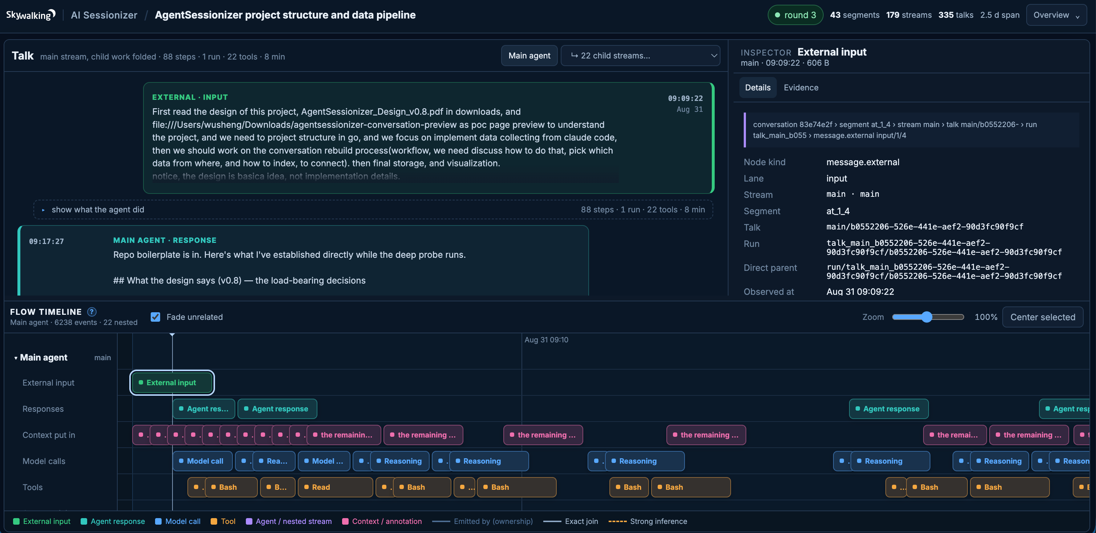Screen dimensions: 1096x533
Task: Click the conversation breadcrumb path in Inspector
Action: tap(912, 130)
